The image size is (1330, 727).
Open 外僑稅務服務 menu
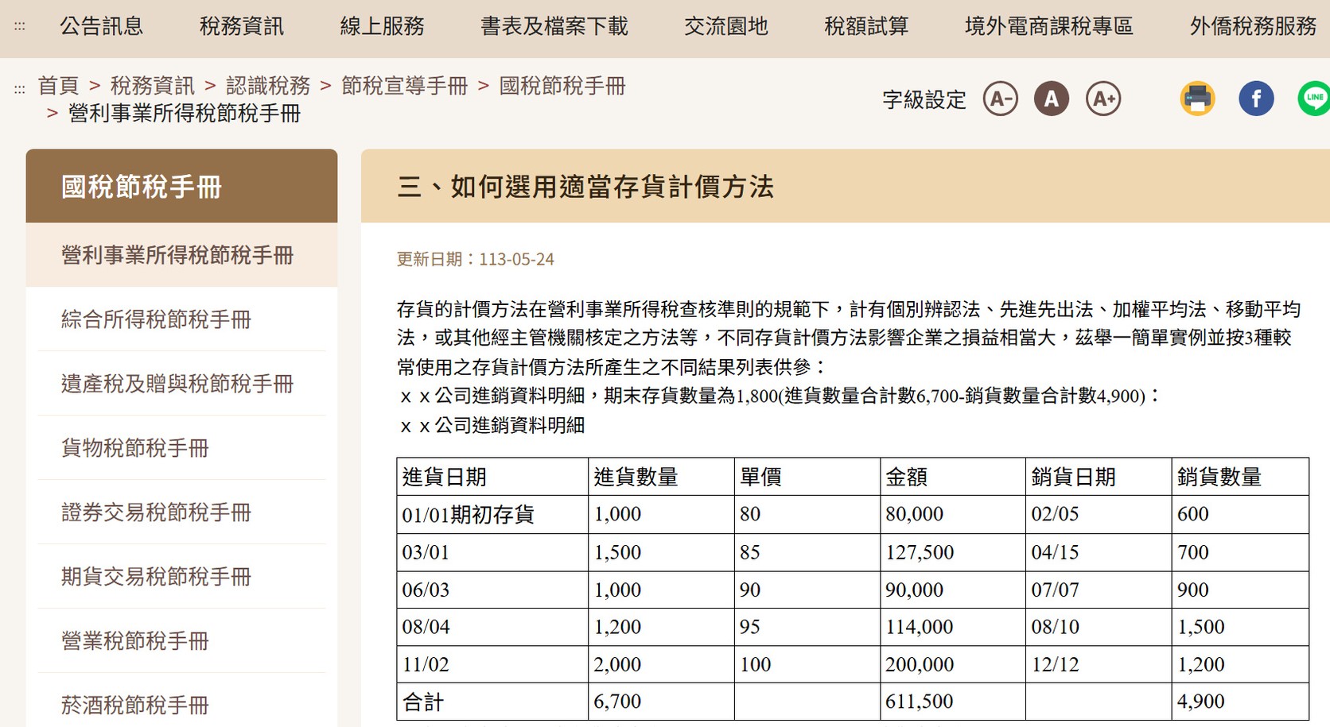click(x=1254, y=26)
